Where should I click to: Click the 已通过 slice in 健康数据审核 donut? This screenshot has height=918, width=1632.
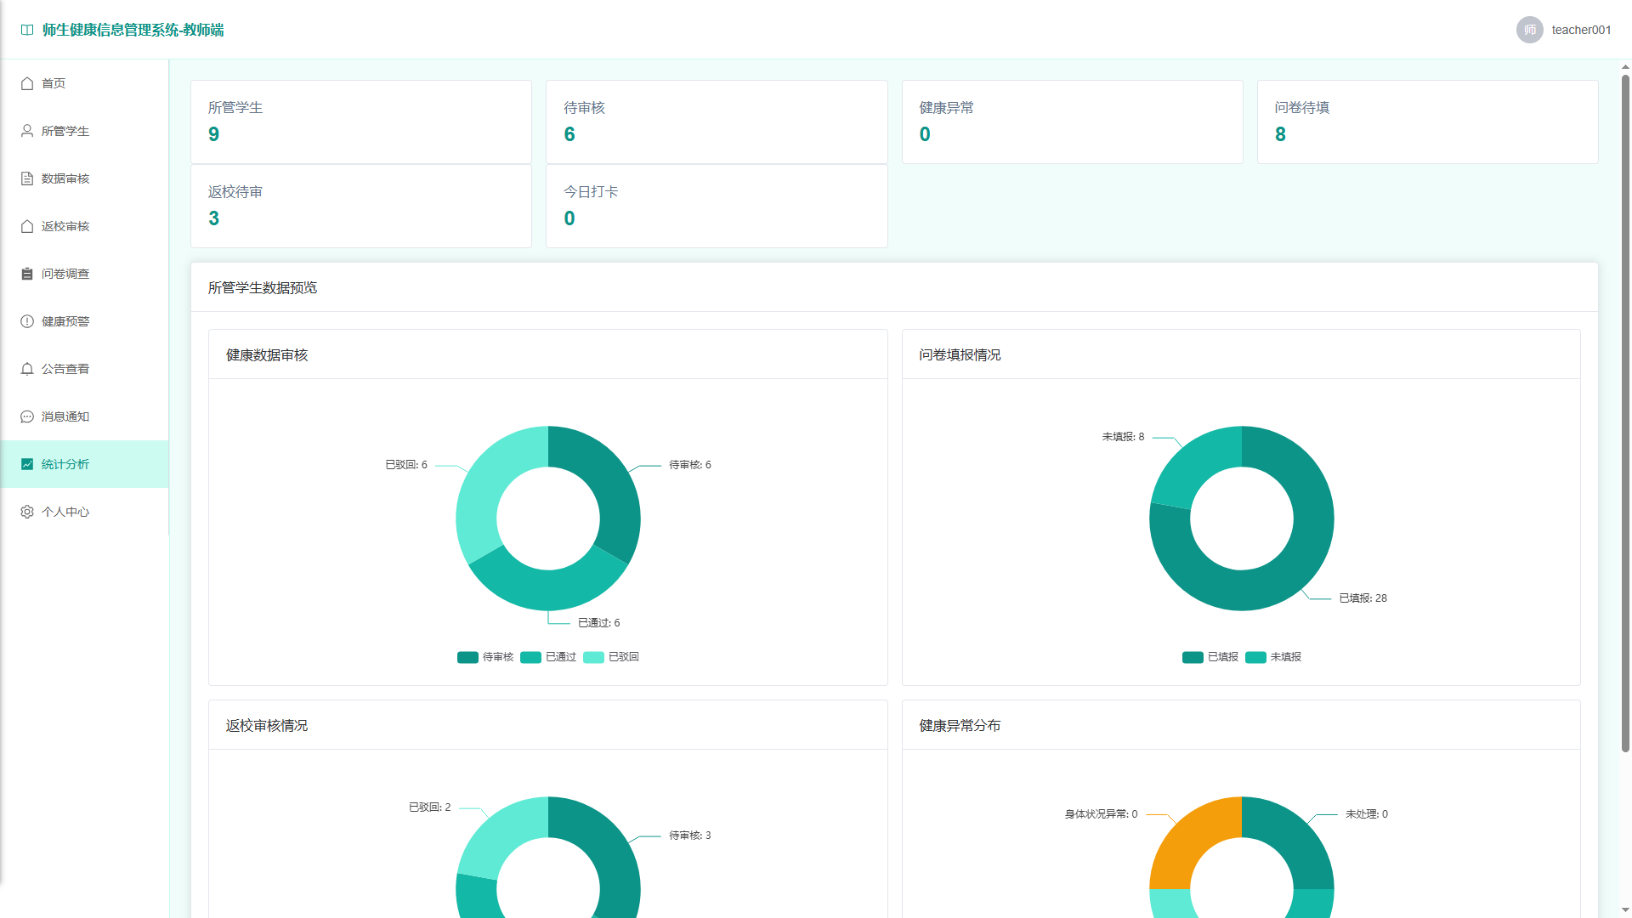[x=548, y=590]
